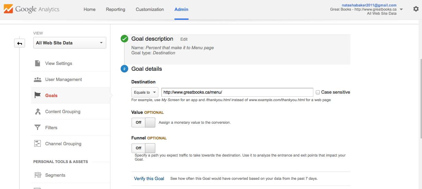Select the Content Grouping icon
Viewport: 422px width, 189px height.
coord(38,111)
